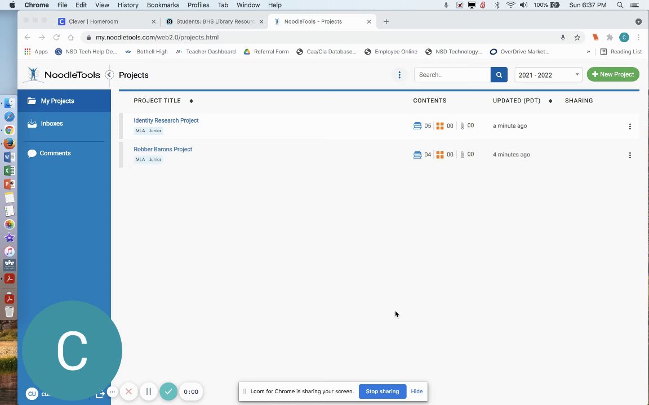Open the Profiles menu in the menu bar

(198, 5)
